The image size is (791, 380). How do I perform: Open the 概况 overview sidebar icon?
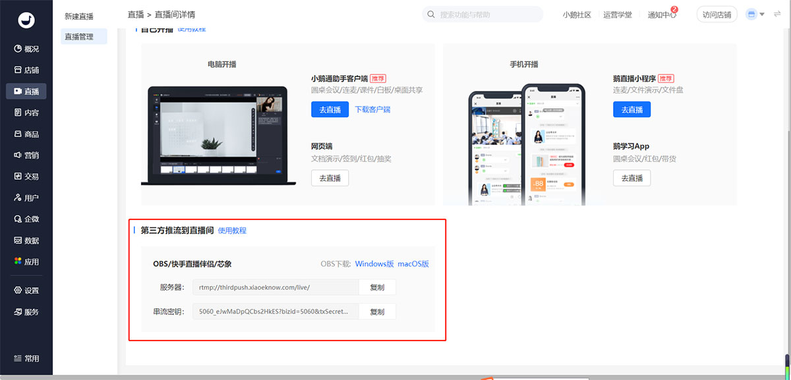pyautogui.click(x=18, y=49)
